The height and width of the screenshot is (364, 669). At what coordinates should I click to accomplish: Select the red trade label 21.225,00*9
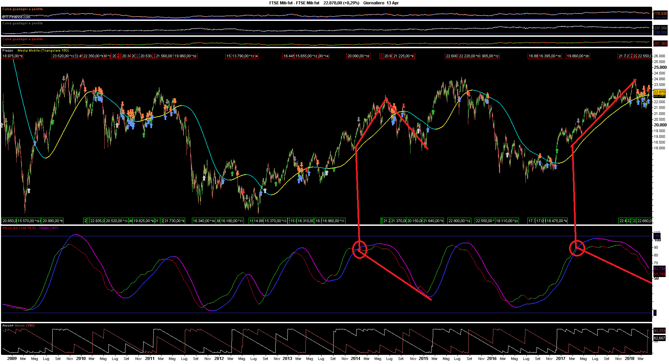(x=403, y=56)
